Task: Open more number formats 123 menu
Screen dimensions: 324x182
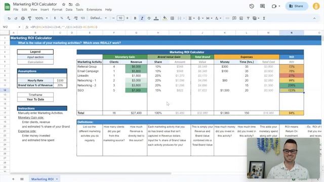Action: [83, 18]
